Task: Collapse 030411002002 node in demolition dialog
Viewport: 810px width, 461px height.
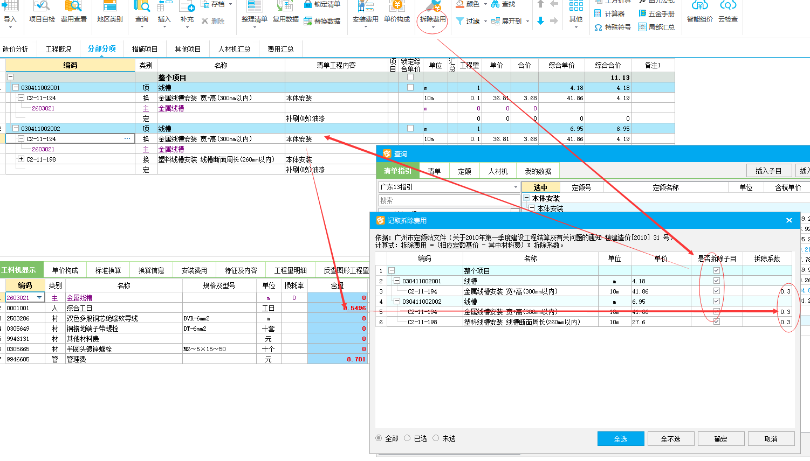Action: 397,301
